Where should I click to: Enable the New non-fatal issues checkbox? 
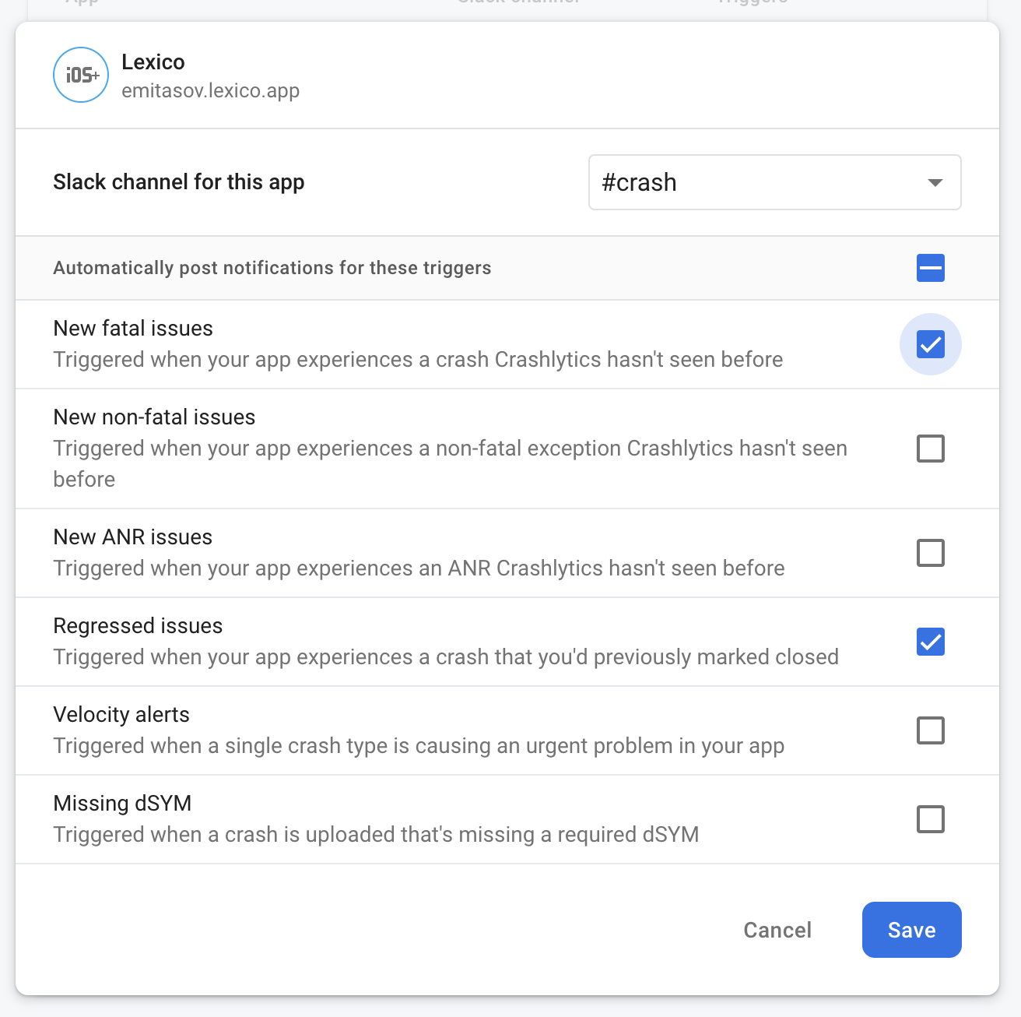[x=930, y=449]
